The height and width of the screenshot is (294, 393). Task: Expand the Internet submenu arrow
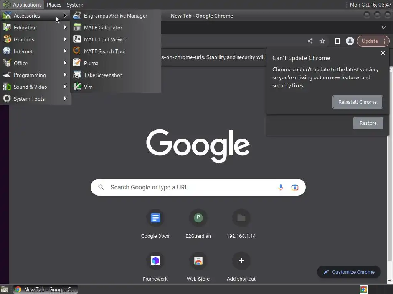65,51
